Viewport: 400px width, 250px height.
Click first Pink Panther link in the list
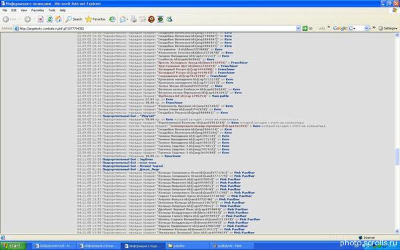(244, 173)
